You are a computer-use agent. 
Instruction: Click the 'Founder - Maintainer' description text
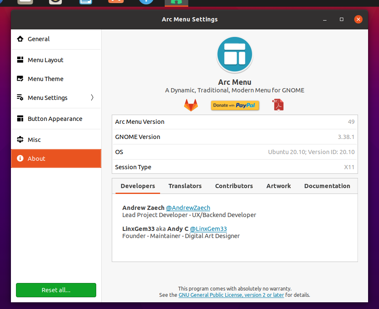point(181,236)
